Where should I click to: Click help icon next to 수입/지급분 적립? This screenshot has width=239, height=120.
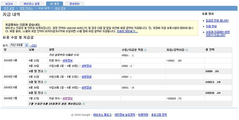[x=145, y=50]
